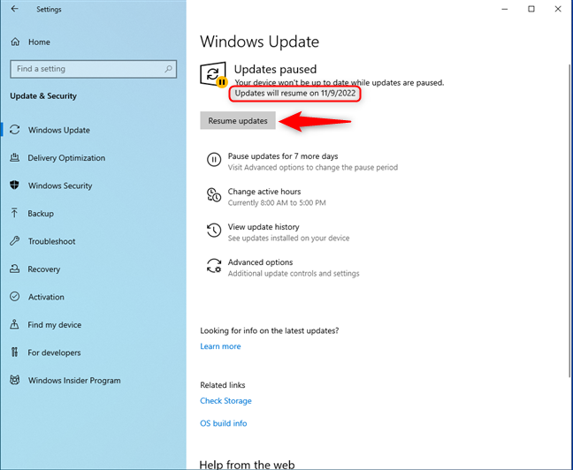Open Advanced options
Image resolution: width=573 pixels, height=470 pixels.
tap(260, 262)
